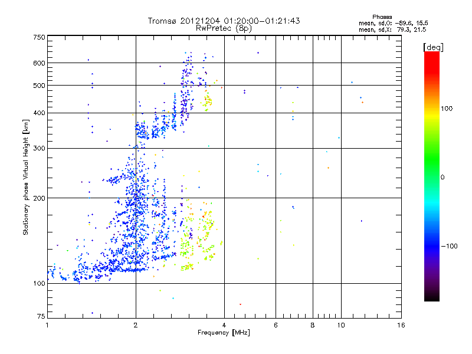Click the Frequency [MHz] axis label

click(x=224, y=333)
